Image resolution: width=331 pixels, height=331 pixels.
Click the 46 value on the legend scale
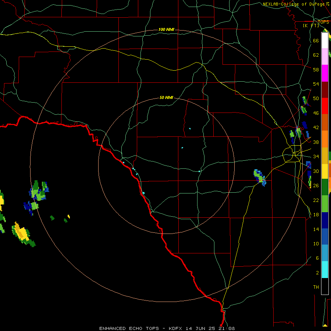coord(316,113)
